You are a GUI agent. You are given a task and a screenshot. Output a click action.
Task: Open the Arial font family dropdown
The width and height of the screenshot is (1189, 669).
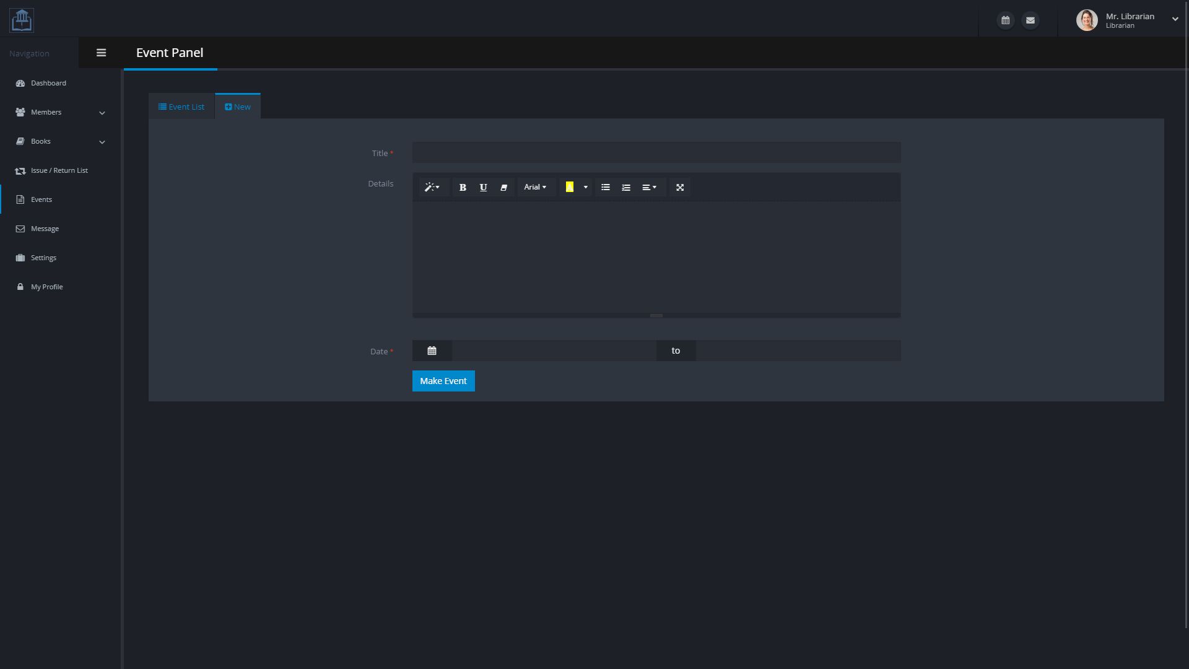pyautogui.click(x=535, y=187)
